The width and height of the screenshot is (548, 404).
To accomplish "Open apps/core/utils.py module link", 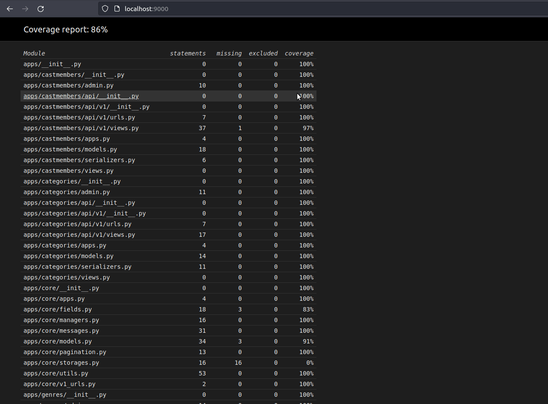I will pos(56,373).
